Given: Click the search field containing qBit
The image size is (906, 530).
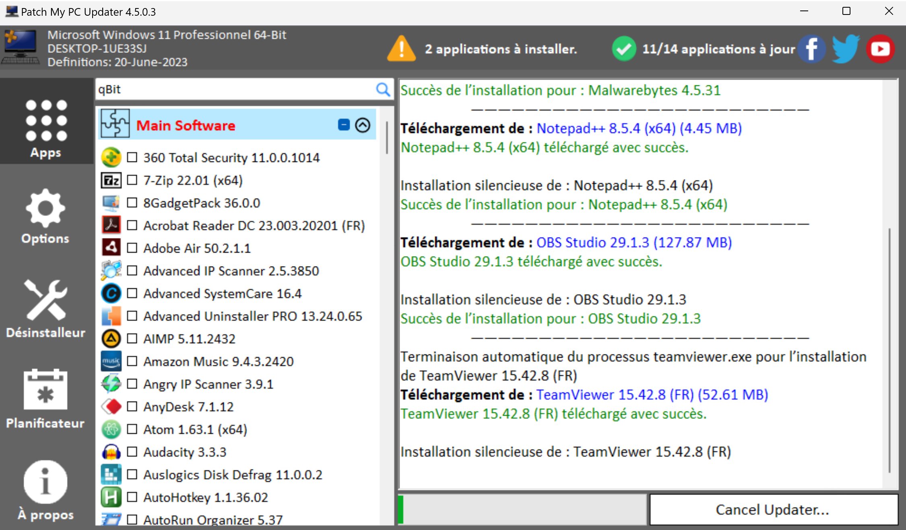Looking at the screenshot, I should pos(236,89).
